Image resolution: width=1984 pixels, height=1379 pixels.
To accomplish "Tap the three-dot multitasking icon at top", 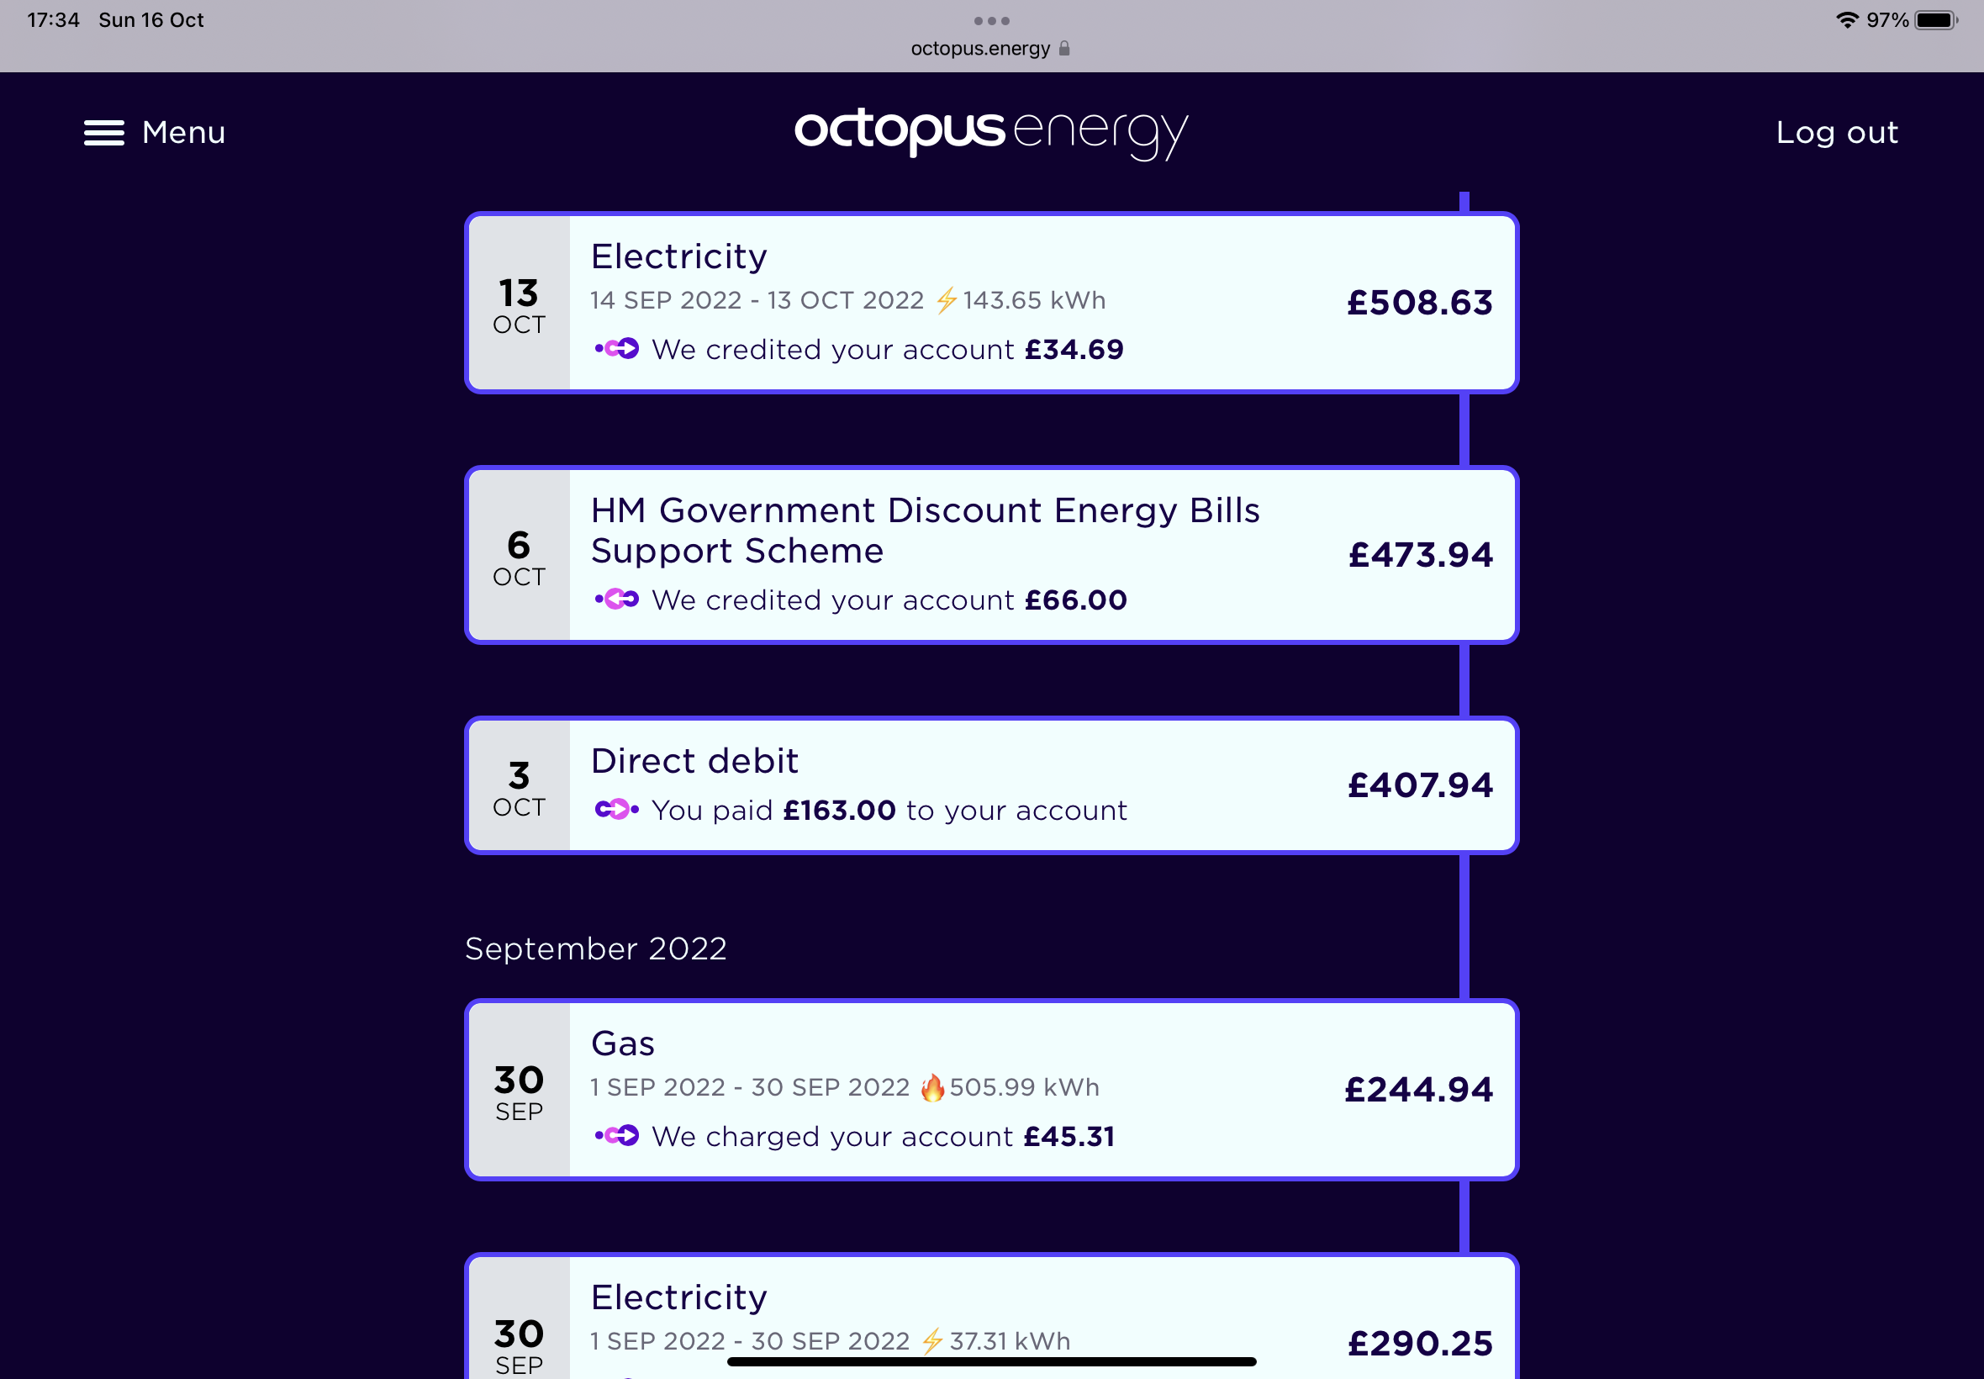I will pos(991,21).
